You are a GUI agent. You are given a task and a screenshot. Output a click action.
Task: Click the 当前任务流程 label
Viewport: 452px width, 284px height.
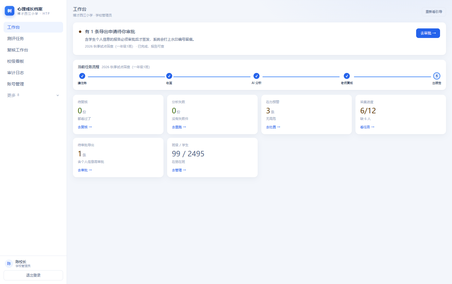click(88, 67)
